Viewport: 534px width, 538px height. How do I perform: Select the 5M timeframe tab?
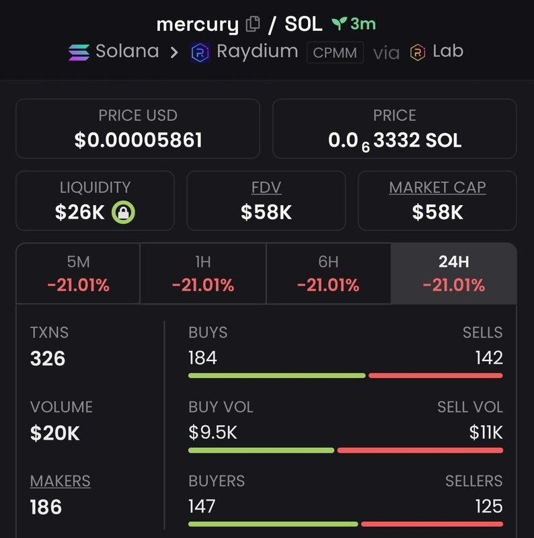click(78, 273)
